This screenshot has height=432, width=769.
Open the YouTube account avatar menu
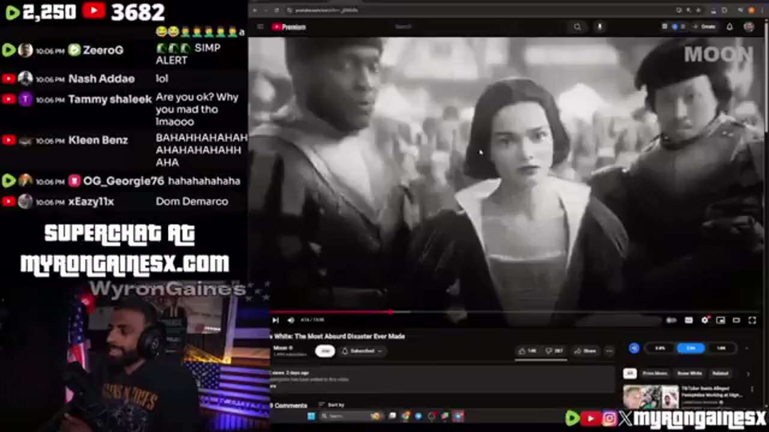pyautogui.click(x=749, y=26)
